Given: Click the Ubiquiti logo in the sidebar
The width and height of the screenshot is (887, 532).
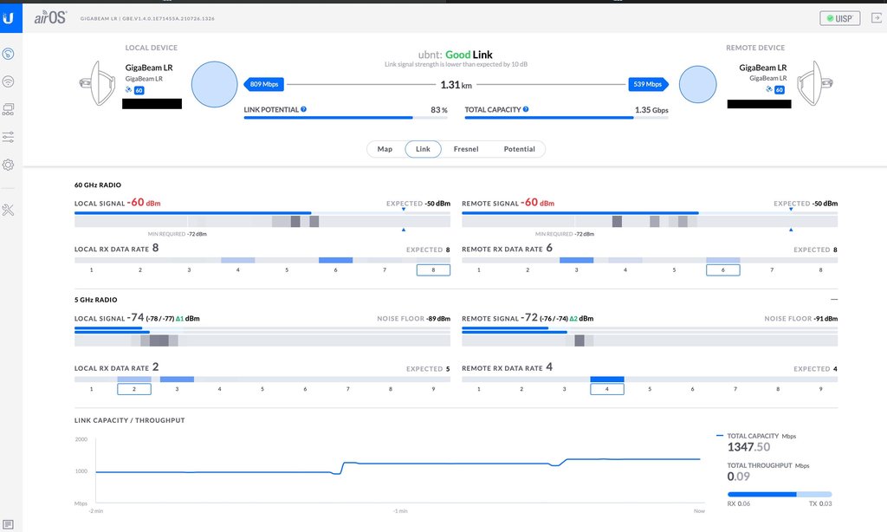Looking at the screenshot, I should (x=9, y=18).
